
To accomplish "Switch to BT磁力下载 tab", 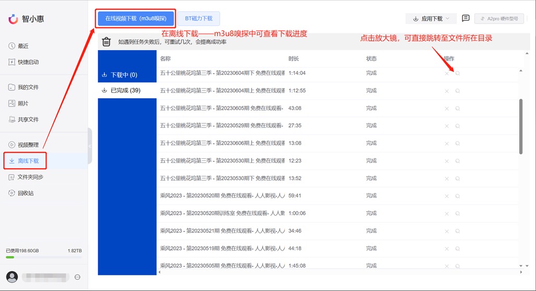I will tap(199, 18).
